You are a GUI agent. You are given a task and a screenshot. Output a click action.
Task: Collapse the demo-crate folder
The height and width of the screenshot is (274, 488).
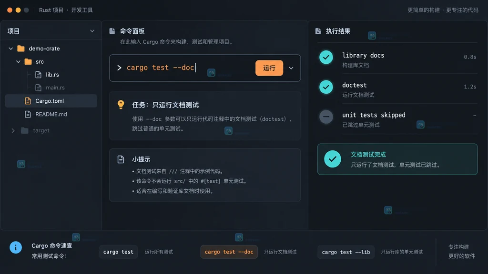(x=11, y=49)
